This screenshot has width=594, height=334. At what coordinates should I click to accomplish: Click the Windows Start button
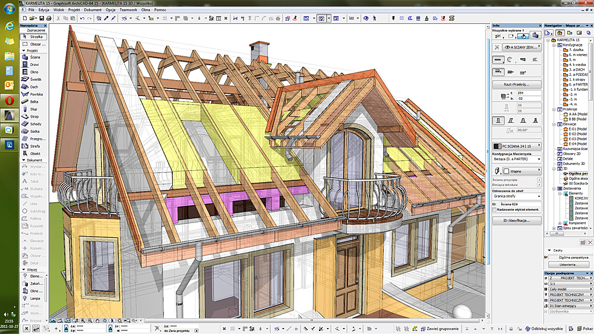pos(9,9)
